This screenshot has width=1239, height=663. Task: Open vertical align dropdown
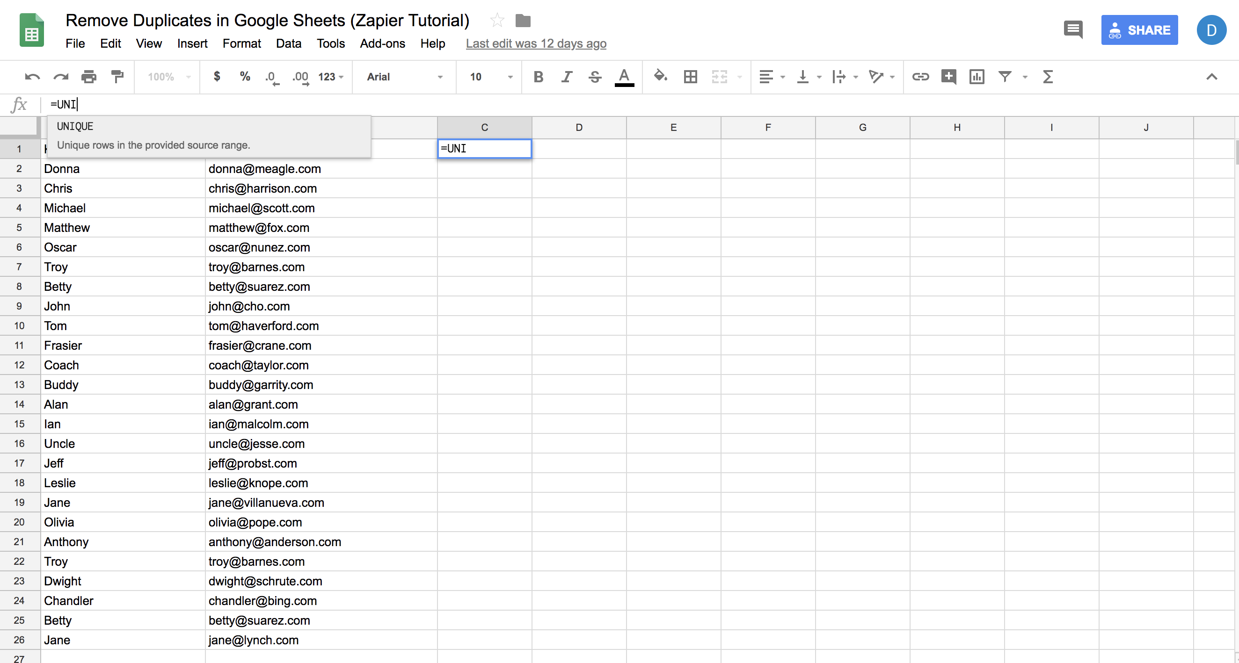point(809,77)
